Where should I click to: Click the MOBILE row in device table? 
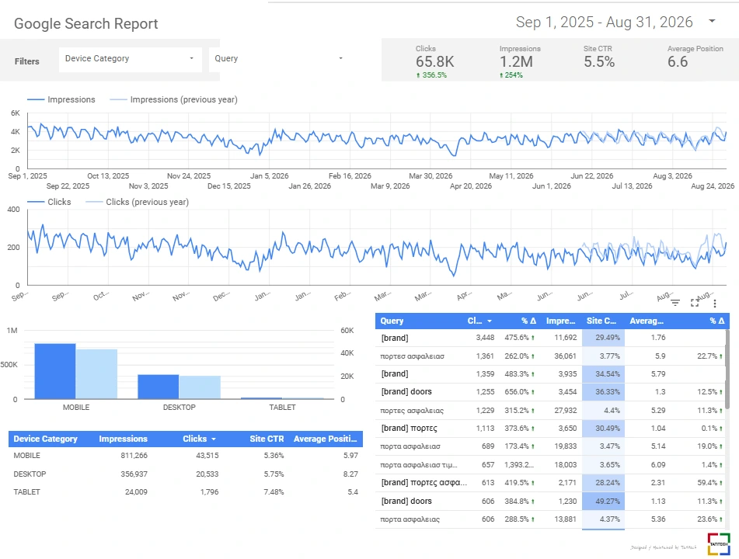186,456
